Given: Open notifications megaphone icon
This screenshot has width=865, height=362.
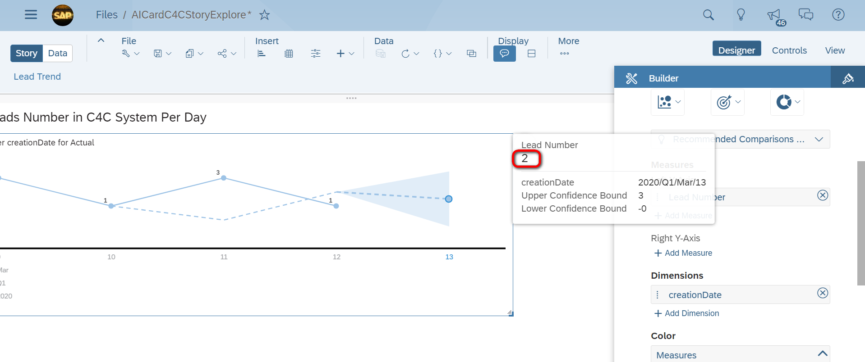Looking at the screenshot, I should click(775, 16).
